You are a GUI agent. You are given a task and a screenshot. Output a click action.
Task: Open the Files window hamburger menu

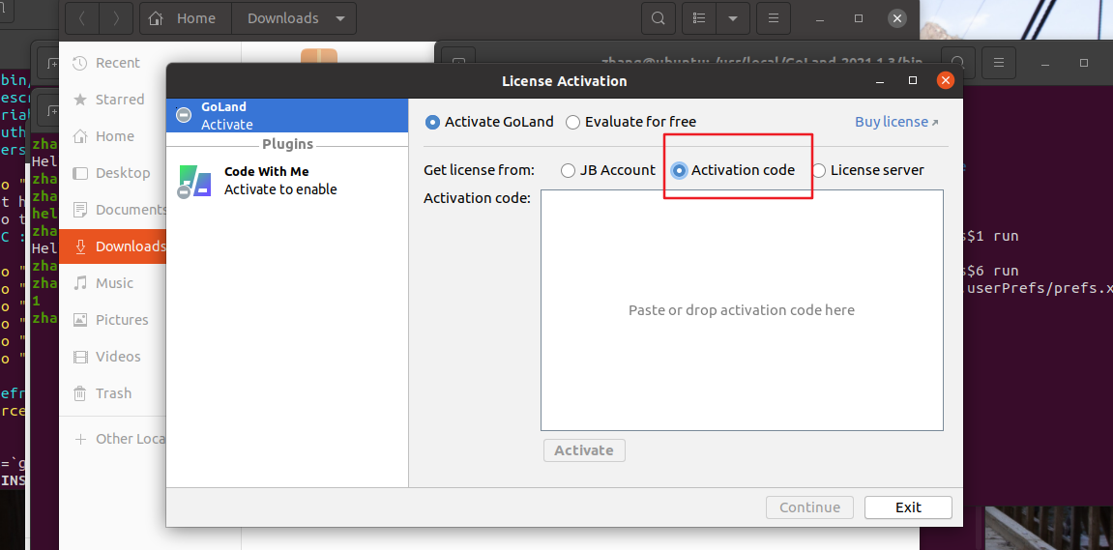pyautogui.click(x=774, y=18)
